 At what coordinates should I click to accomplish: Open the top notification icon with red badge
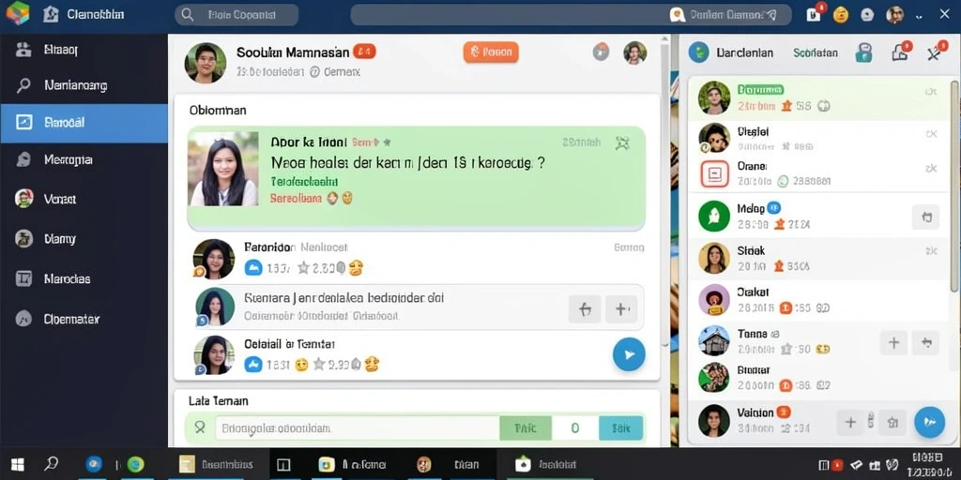tap(816, 13)
